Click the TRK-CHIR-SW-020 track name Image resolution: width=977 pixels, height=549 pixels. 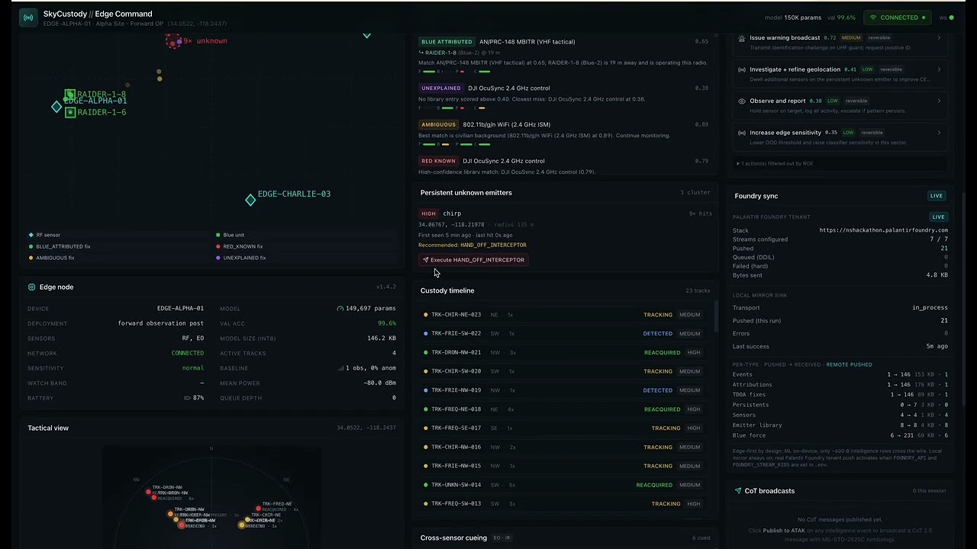pyautogui.click(x=456, y=371)
